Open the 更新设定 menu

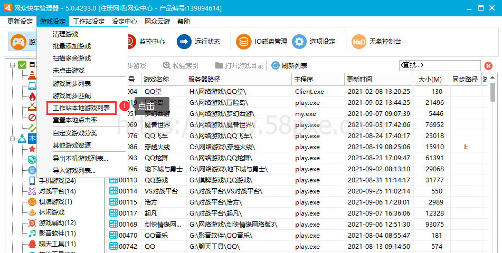(20, 22)
